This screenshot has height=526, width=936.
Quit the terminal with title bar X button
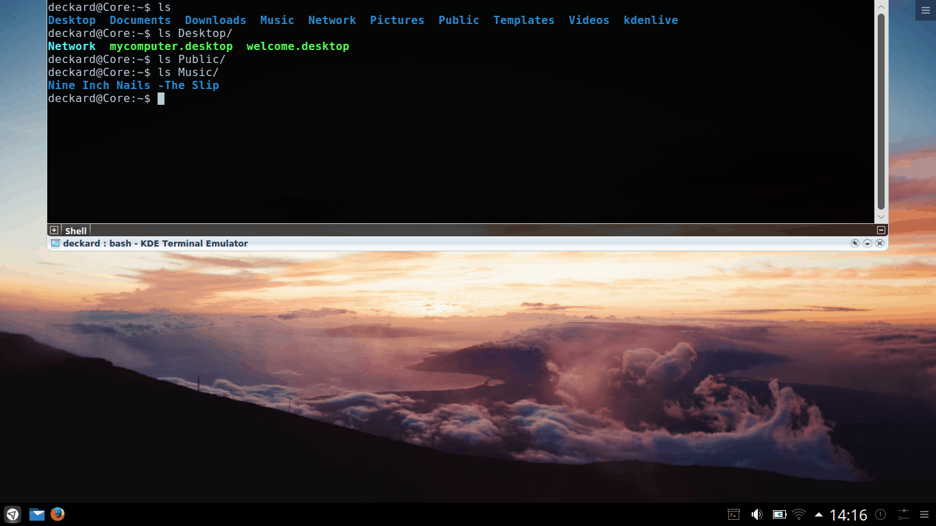[x=880, y=243]
